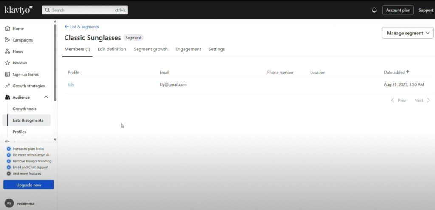Click the Growth strategies arrow icon
Viewport: 435px width, 210px height.
(7, 86)
